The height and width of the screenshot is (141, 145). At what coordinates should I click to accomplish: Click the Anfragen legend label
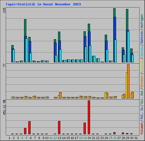click(142, 21)
